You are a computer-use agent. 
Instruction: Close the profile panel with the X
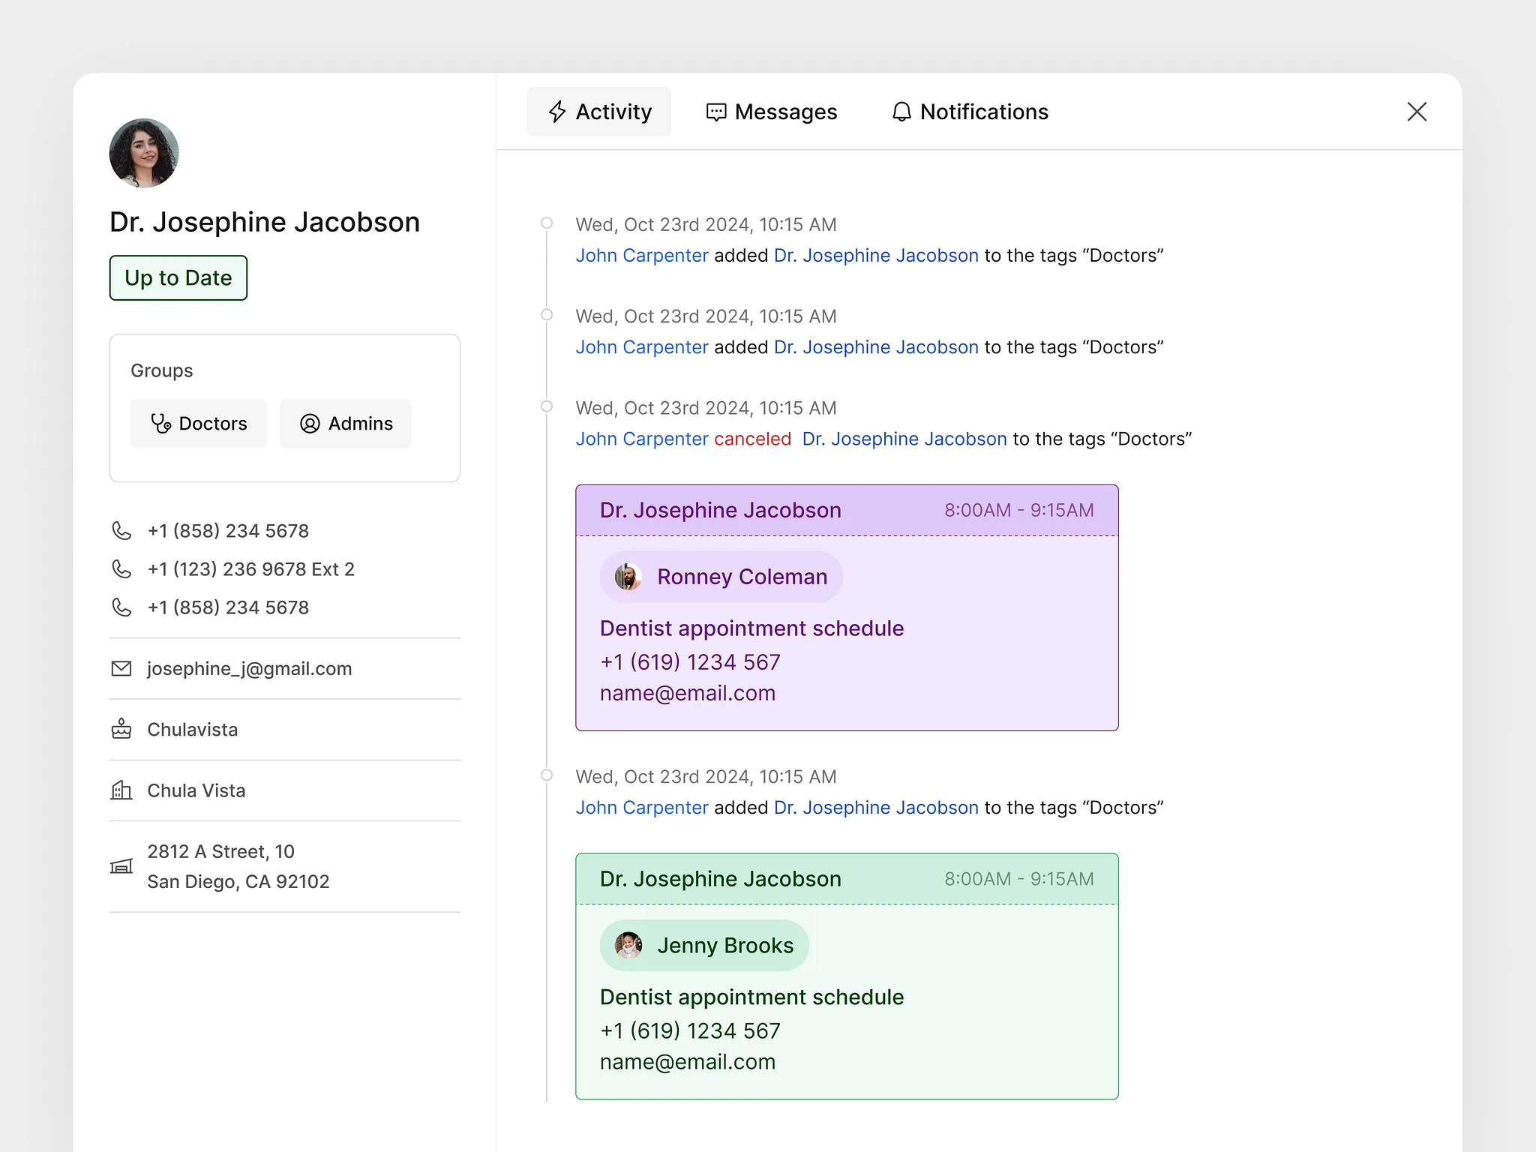tap(1417, 112)
